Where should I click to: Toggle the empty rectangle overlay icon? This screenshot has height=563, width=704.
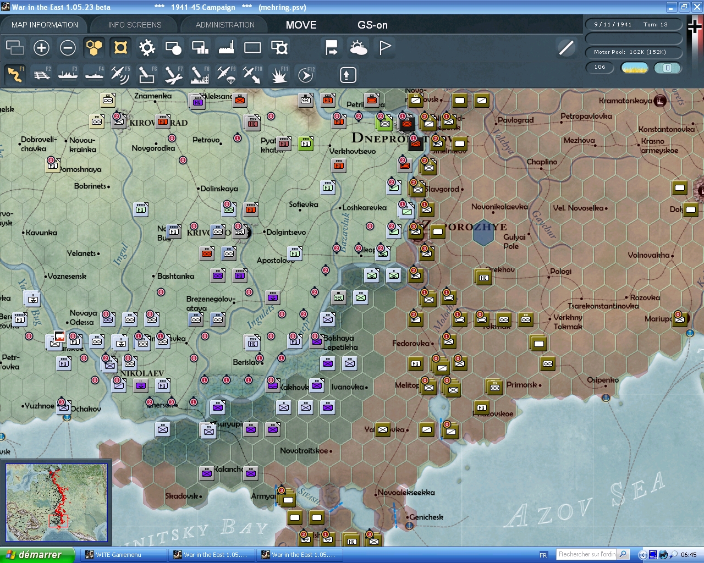click(252, 48)
